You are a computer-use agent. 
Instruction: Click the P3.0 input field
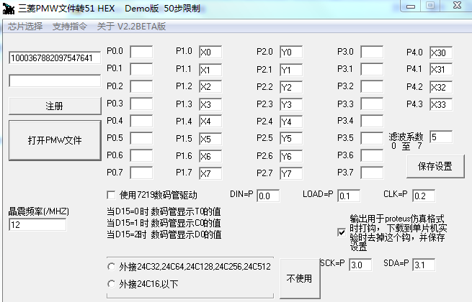[x=372, y=52]
